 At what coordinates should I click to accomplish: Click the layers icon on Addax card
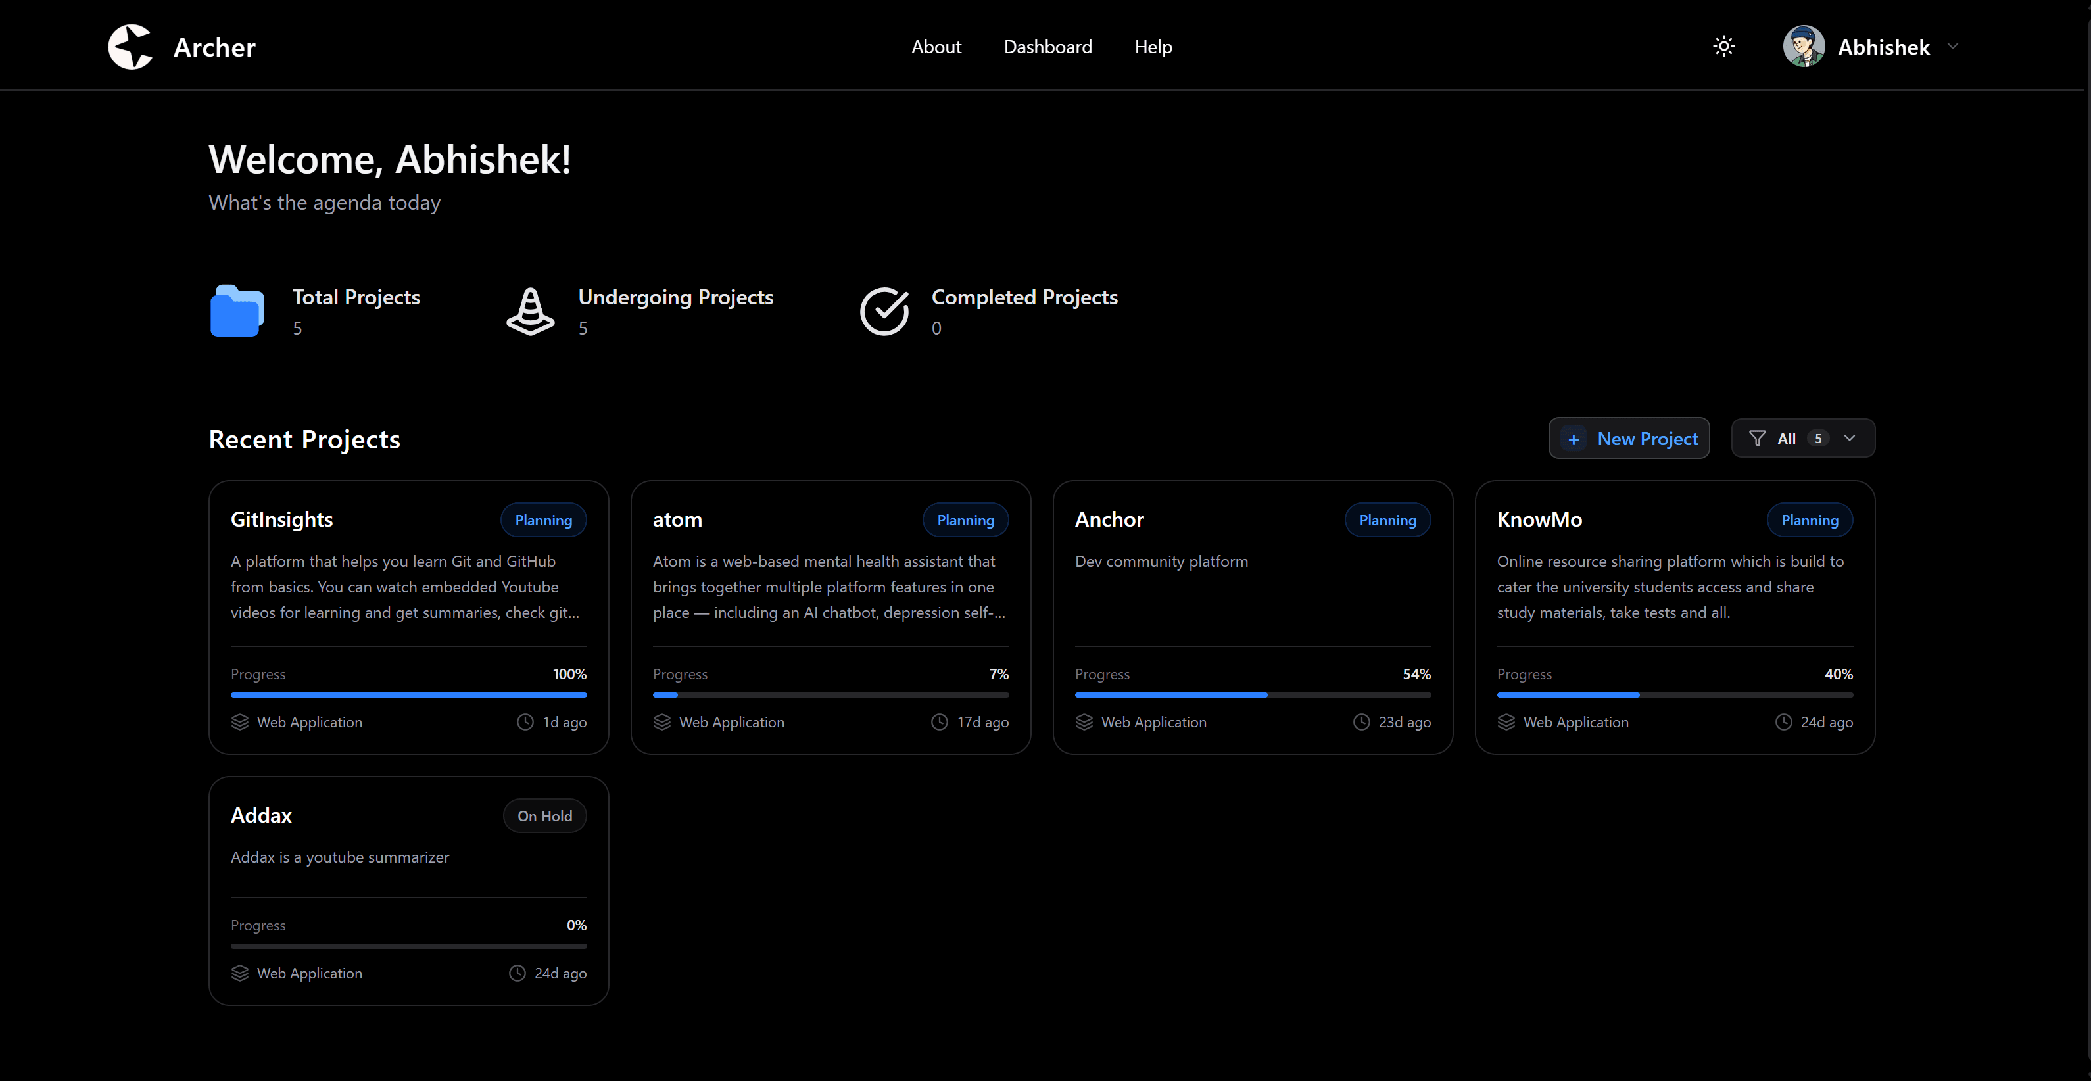239,973
